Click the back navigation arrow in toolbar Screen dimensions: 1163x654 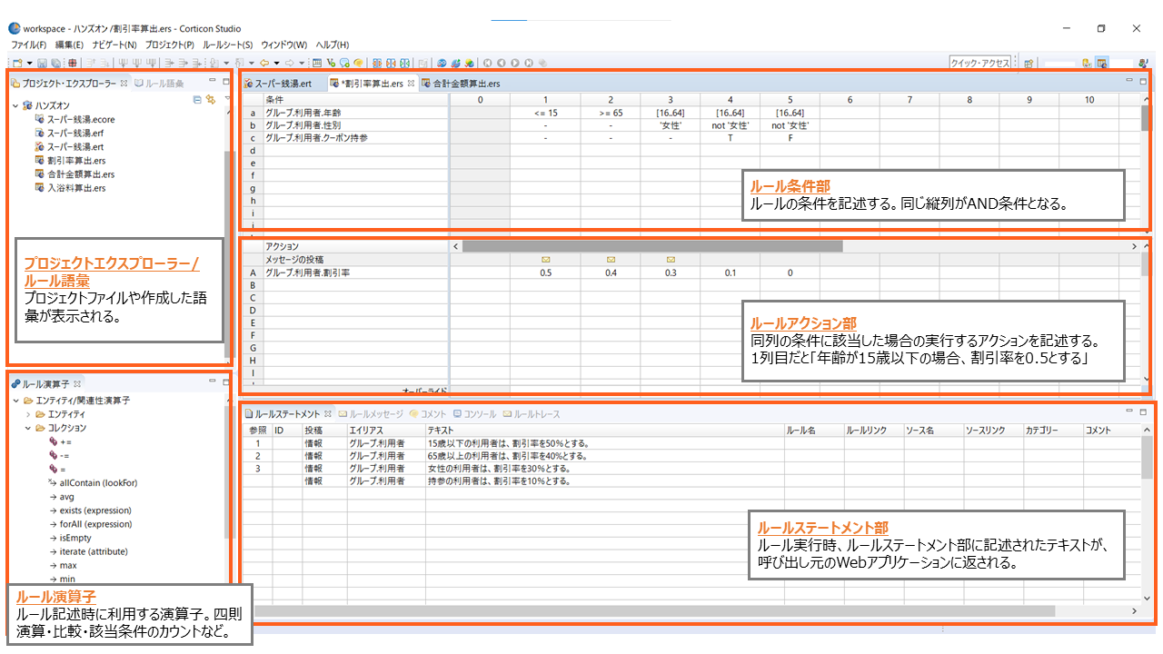(x=264, y=64)
